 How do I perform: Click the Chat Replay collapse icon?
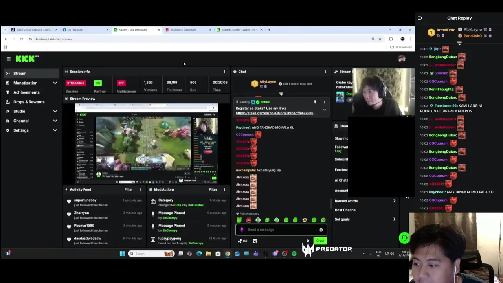point(420,18)
